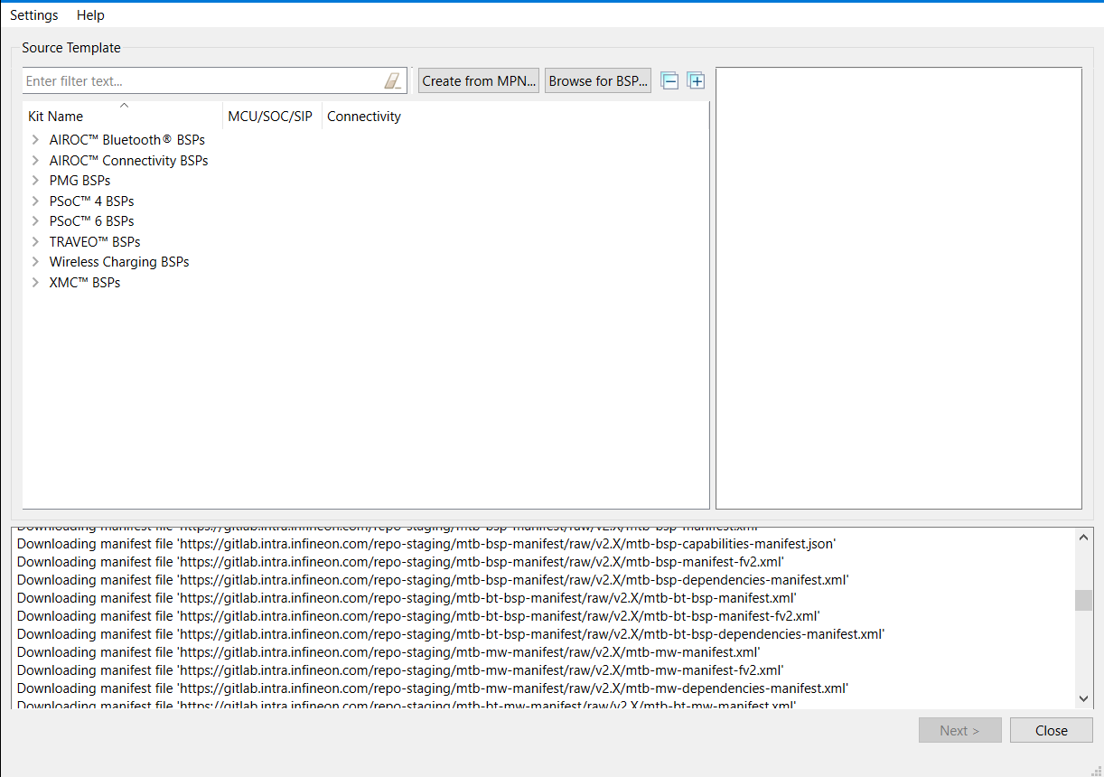This screenshot has height=777, width=1104.
Task: Expand the PSoC™ 4 BSPs chevron
Action: [x=35, y=201]
